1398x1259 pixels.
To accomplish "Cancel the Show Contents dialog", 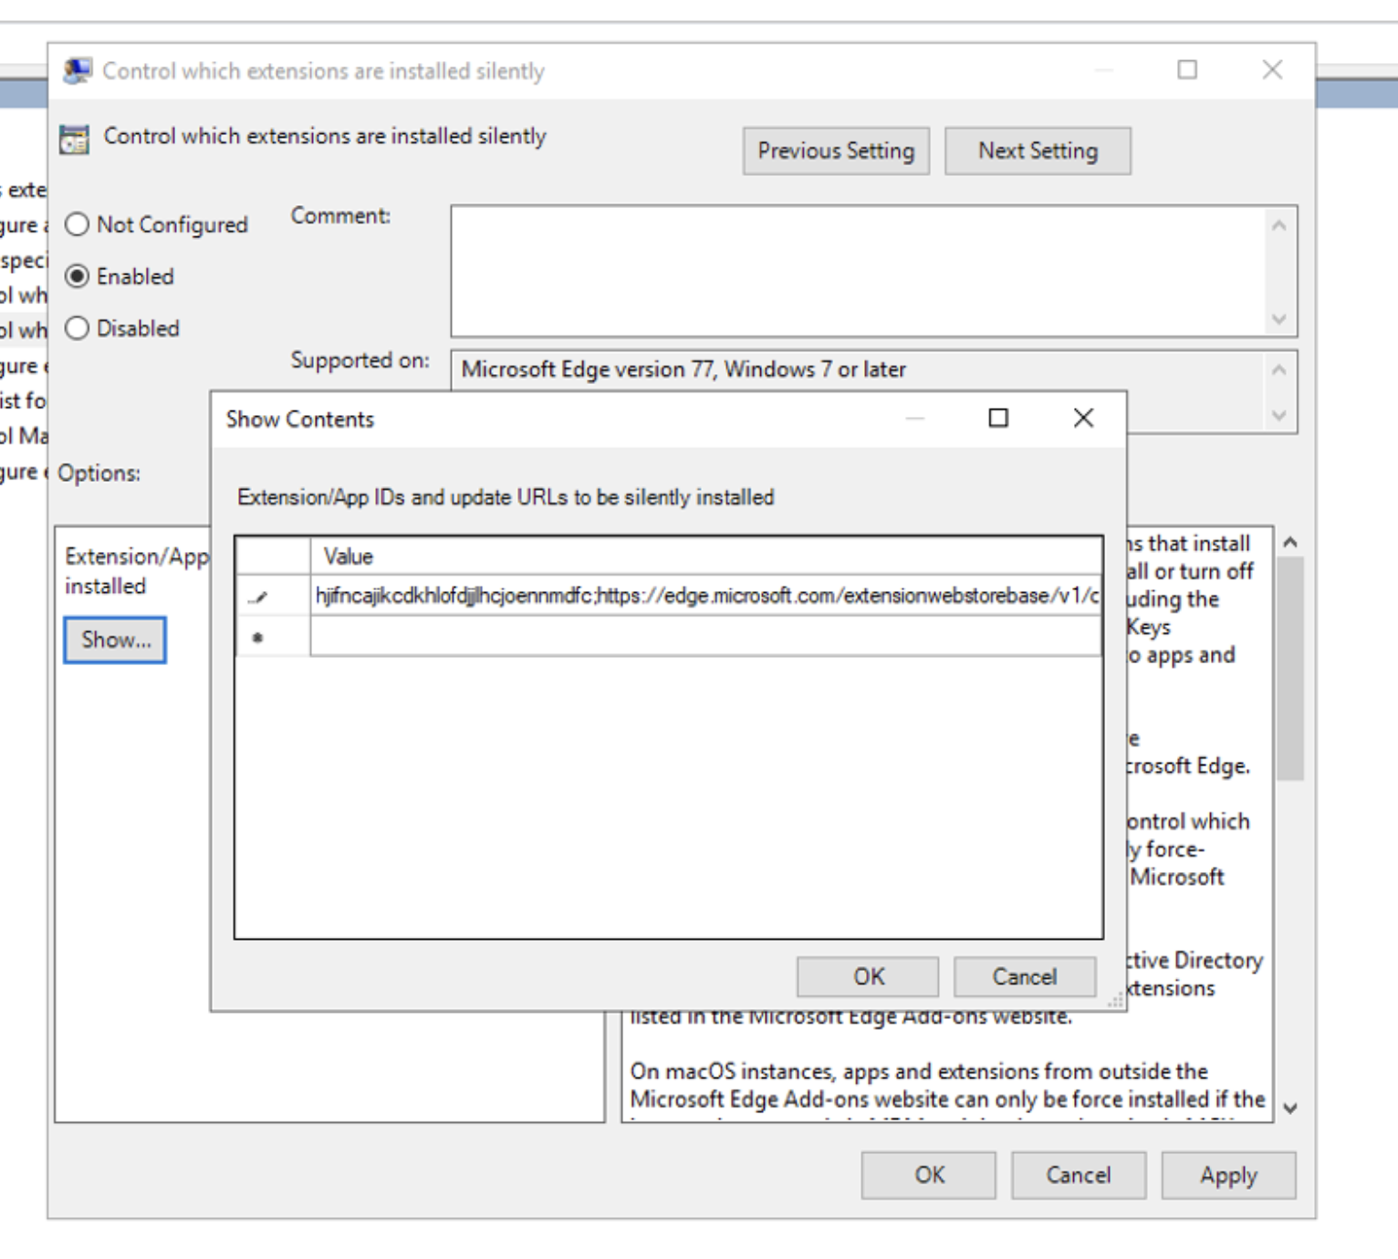I will 1024,977.
